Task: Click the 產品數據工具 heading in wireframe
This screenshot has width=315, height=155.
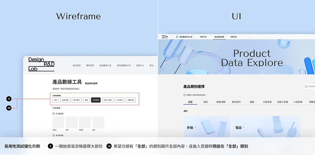Action: [67, 82]
